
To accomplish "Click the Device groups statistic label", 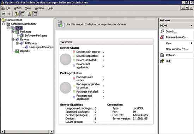I will point(74,122).
